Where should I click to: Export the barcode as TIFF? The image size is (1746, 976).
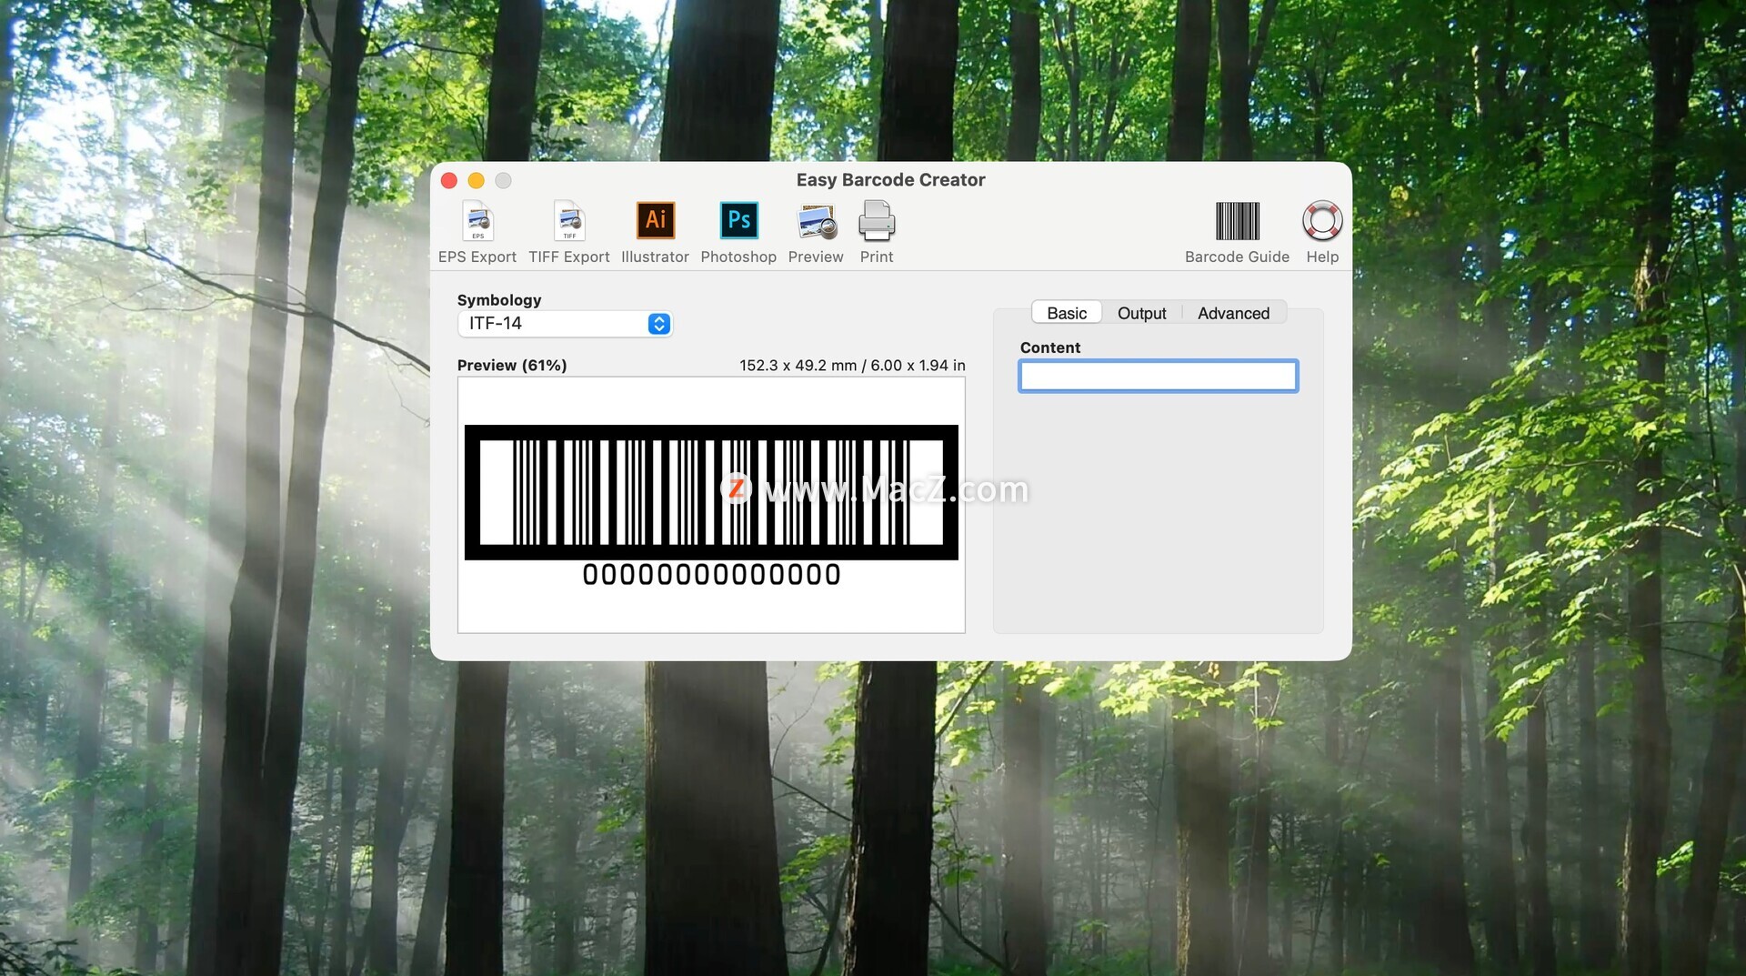pos(569,222)
